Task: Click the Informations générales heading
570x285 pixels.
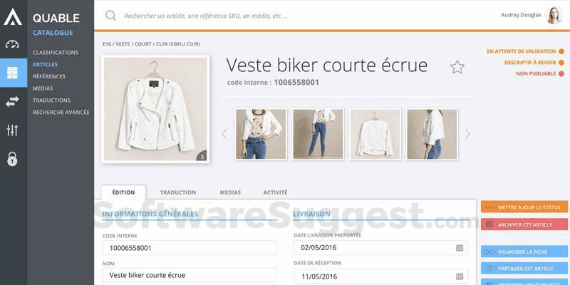Action: click(150, 214)
